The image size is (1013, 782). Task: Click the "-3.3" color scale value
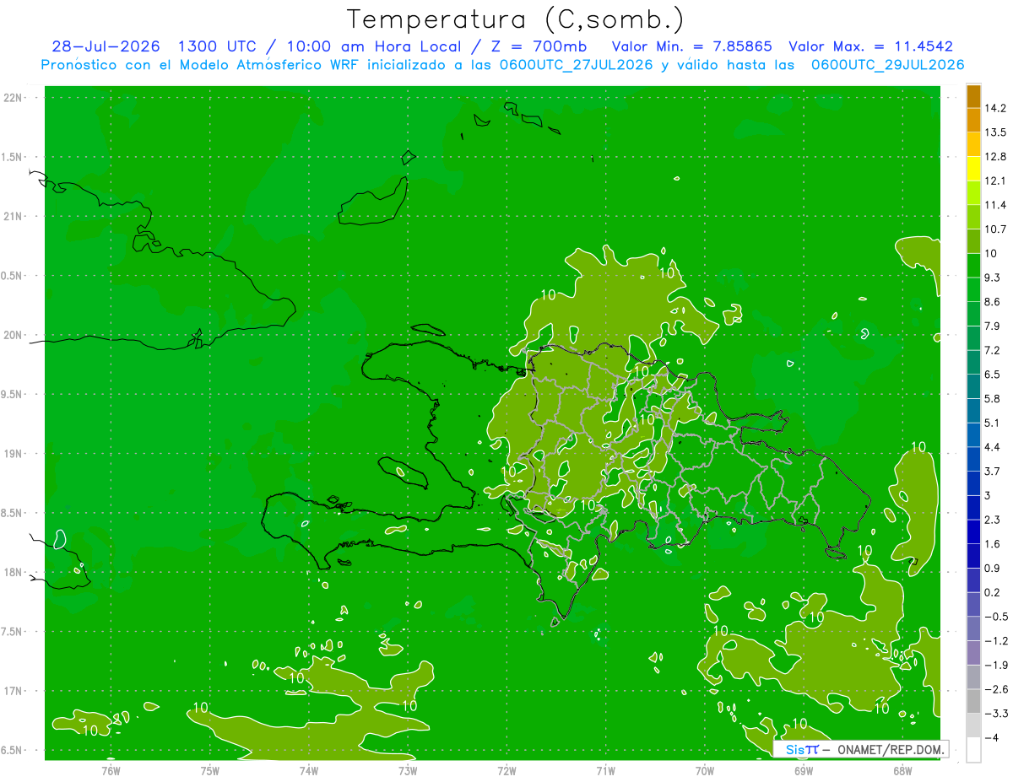coord(995,714)
